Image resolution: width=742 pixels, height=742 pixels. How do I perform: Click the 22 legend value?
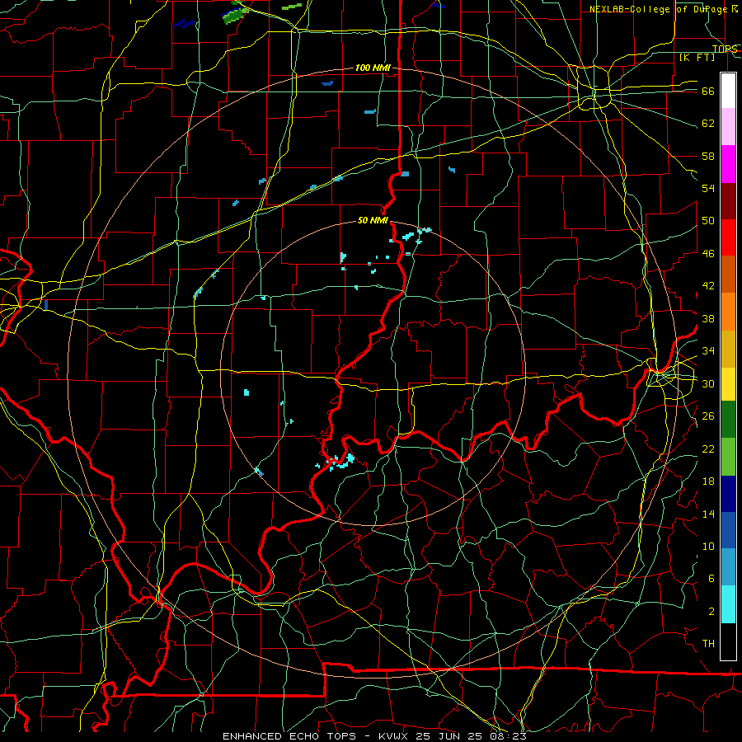click(708, 448)
